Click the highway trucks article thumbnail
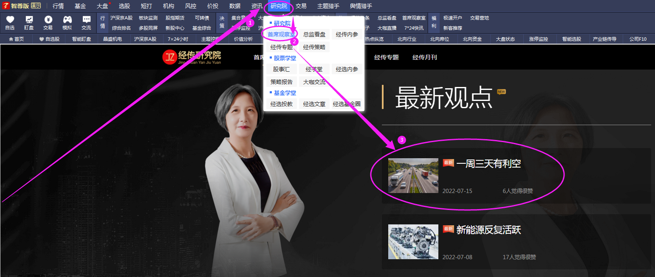 (413, 176)
